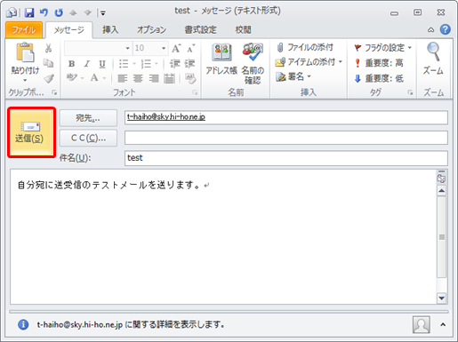Toggle Bold formatting
Viewport: 458px width, 342px height.
[x=71, y=64]
